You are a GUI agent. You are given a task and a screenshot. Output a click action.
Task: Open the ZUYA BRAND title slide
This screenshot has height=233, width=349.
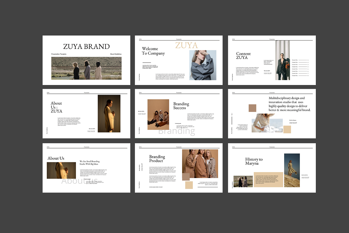(x=86, y=60)
